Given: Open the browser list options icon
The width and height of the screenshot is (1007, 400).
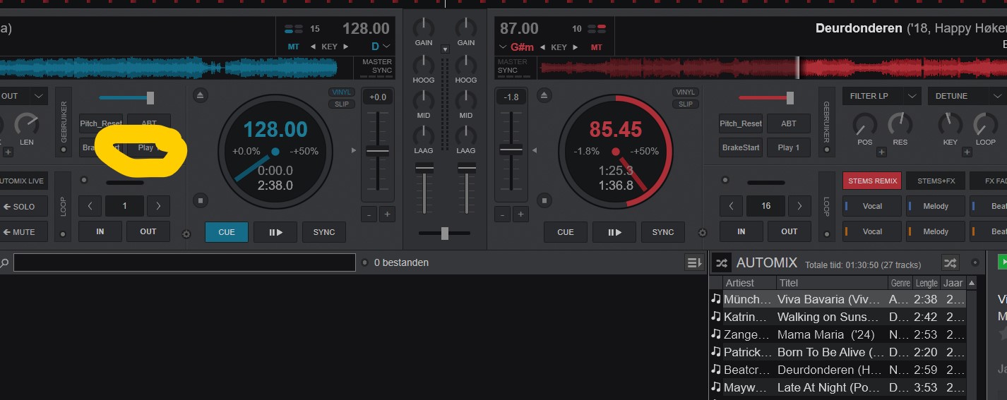Looking at the screenshot, I should coord(694,263).
